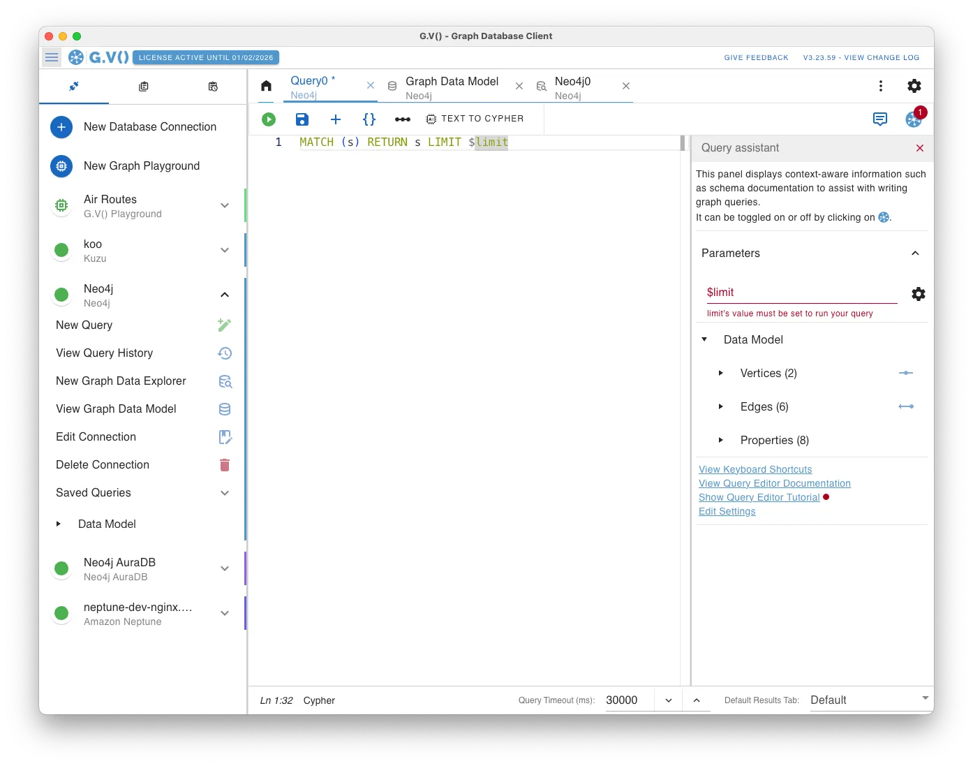Click the New Graph Data Explorer search icon

click(x=225, y=381)
